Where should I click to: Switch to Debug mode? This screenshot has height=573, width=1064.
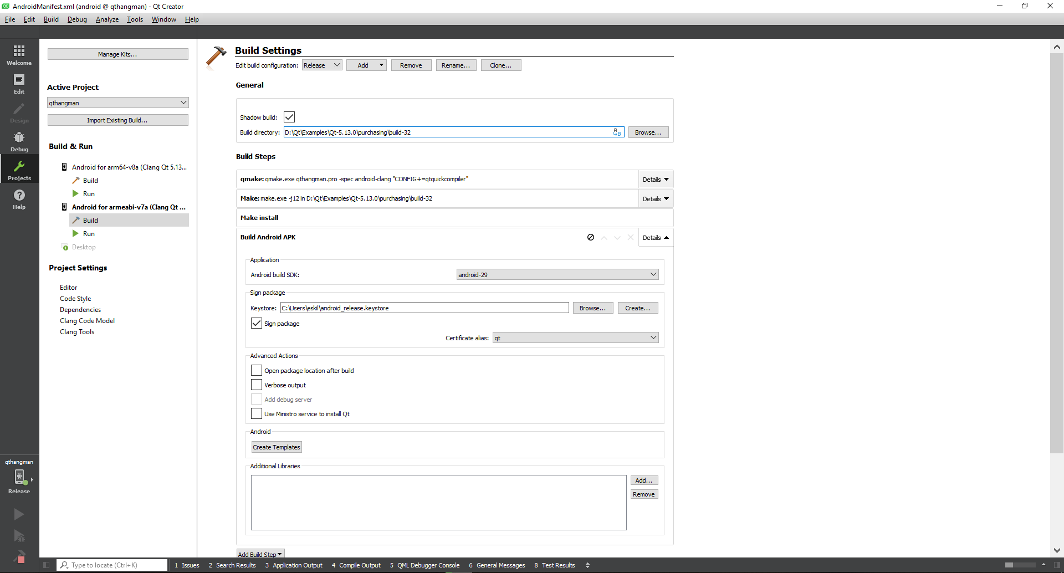[19, 141]
